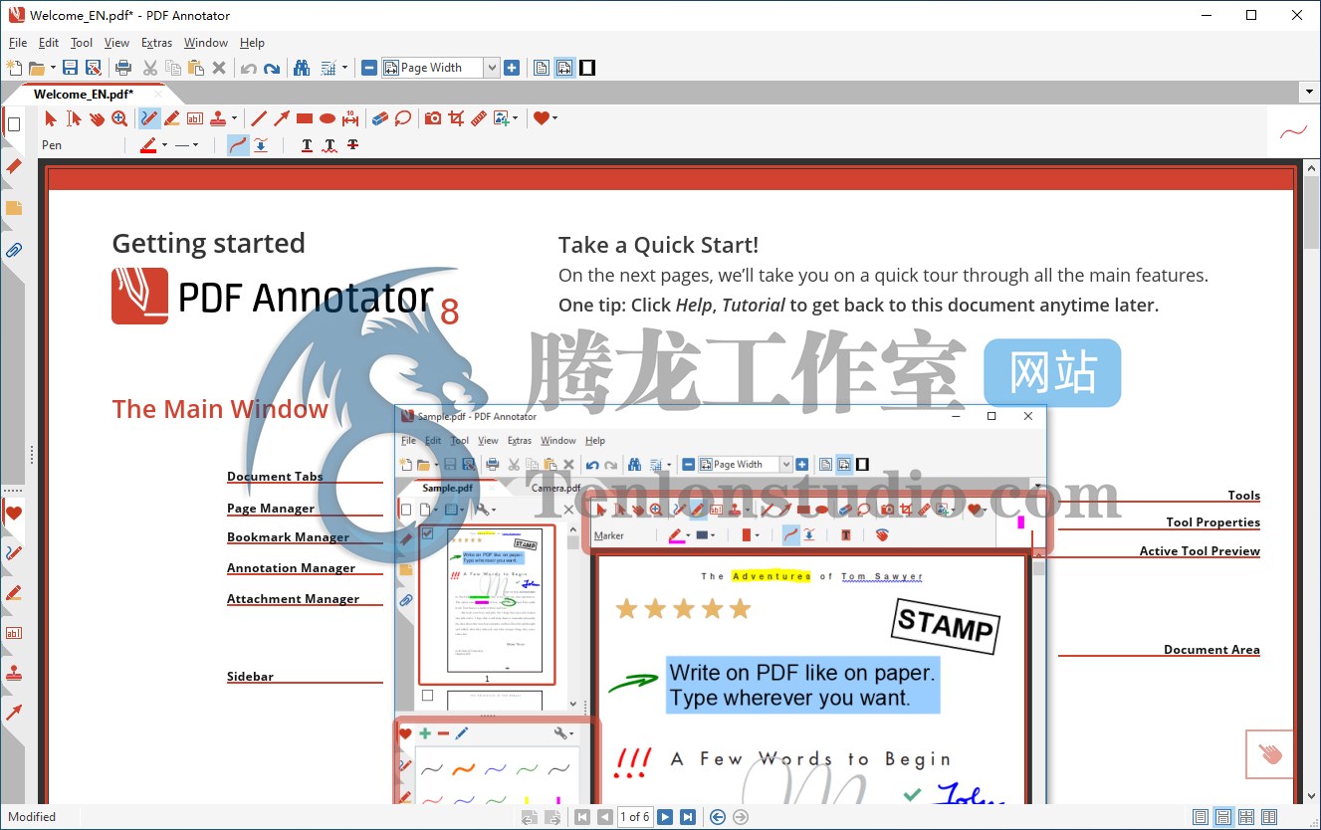Screen dimensions: 1321x830
Task: Click the page number field '1 of 6'
Action: tap(634, 817)
